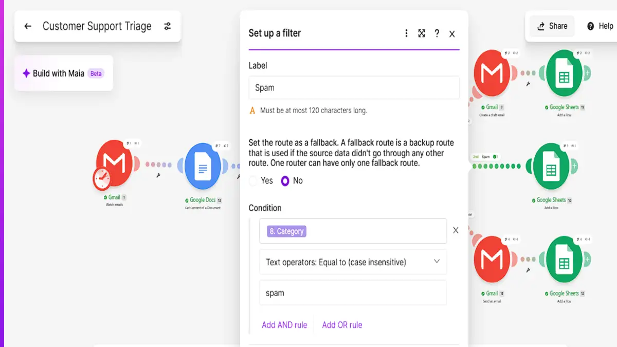
Task: Click the 8. Category purple tag
Action: click(x=286, y=231)
